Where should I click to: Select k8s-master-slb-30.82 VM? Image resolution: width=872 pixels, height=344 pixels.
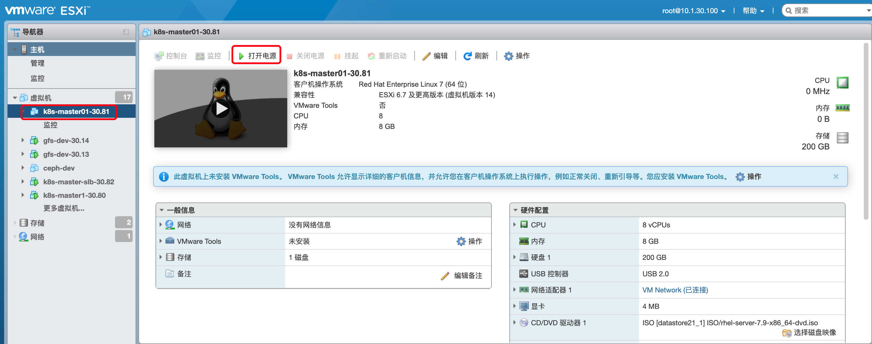pos(79,182)
